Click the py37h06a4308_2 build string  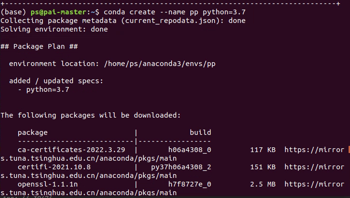click(x=181, y=167)
